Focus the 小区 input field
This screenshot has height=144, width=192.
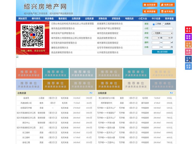[162, 29]
